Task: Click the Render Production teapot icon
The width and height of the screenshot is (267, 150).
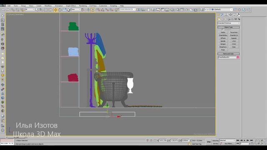Action: pos(186,10)
